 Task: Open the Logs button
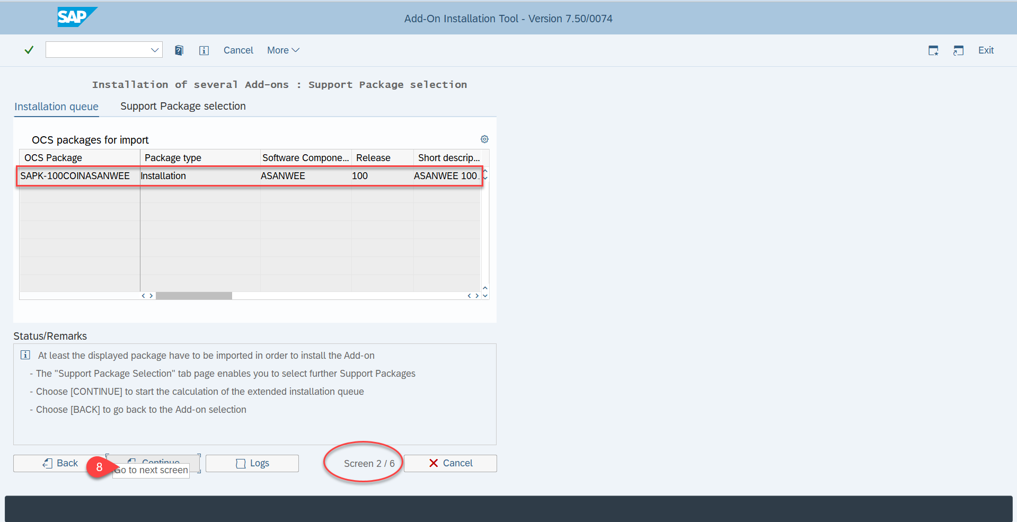tap(252, 463)
